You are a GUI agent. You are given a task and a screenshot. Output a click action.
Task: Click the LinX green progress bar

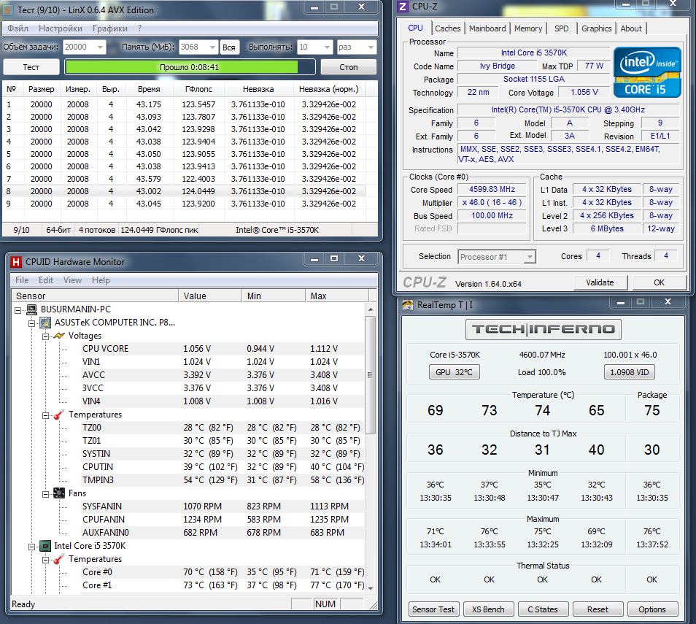point(190,67)
